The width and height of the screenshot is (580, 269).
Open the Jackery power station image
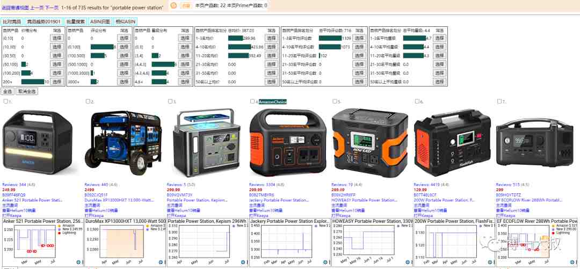(288, 142)
